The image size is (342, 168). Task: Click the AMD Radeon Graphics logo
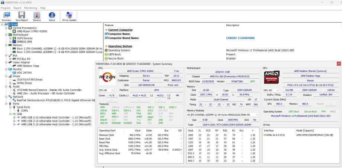272,77
